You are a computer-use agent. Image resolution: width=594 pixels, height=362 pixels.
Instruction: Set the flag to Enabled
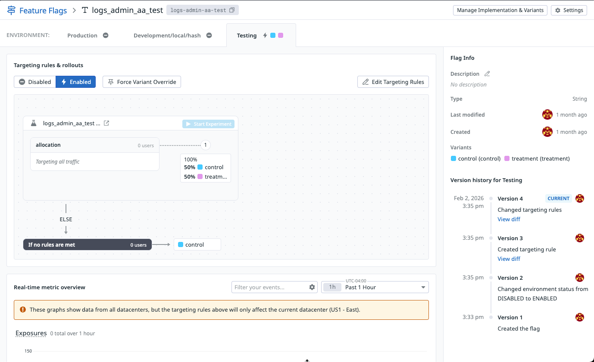click(76, 82)
